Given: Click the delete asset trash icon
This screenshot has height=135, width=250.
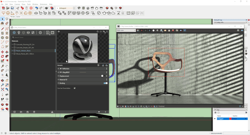Looking at the screenshot, I should click(x=34, y=112).
